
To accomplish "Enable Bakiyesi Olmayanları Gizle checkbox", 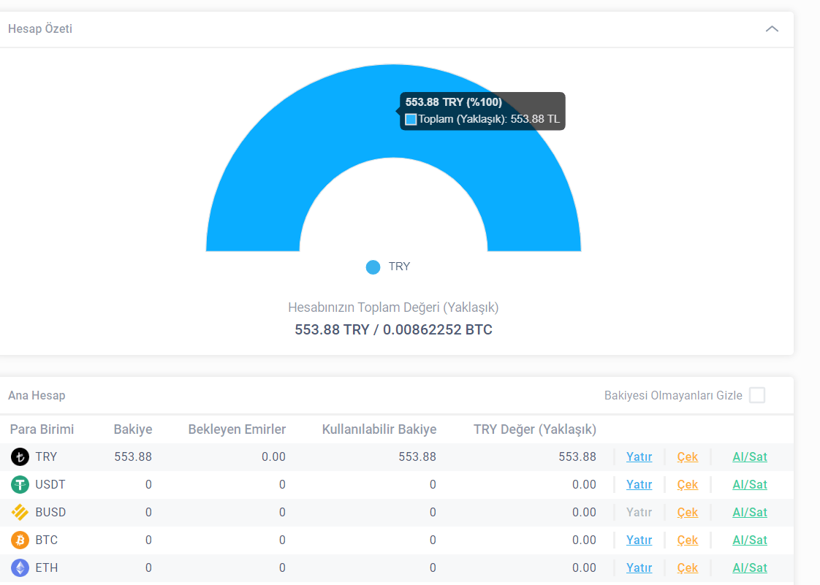I will (756, 395).
